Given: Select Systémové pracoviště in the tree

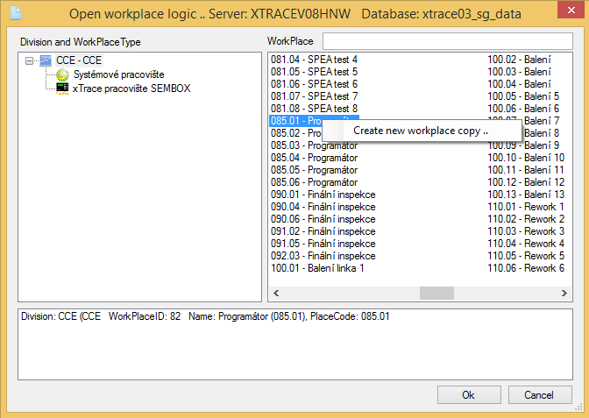Looking at the screenshot, I should click(x=118, y=75).
